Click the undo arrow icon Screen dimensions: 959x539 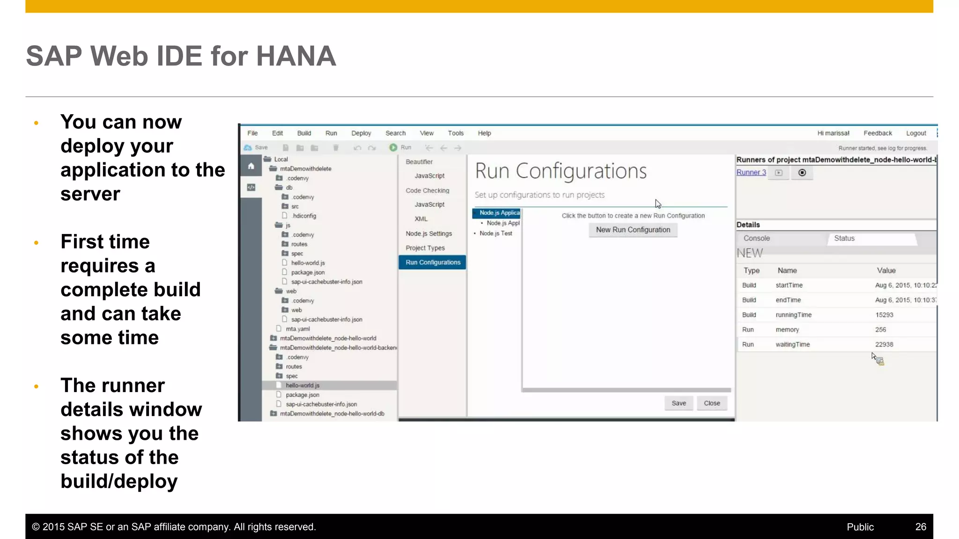click(x=357, y=148)
